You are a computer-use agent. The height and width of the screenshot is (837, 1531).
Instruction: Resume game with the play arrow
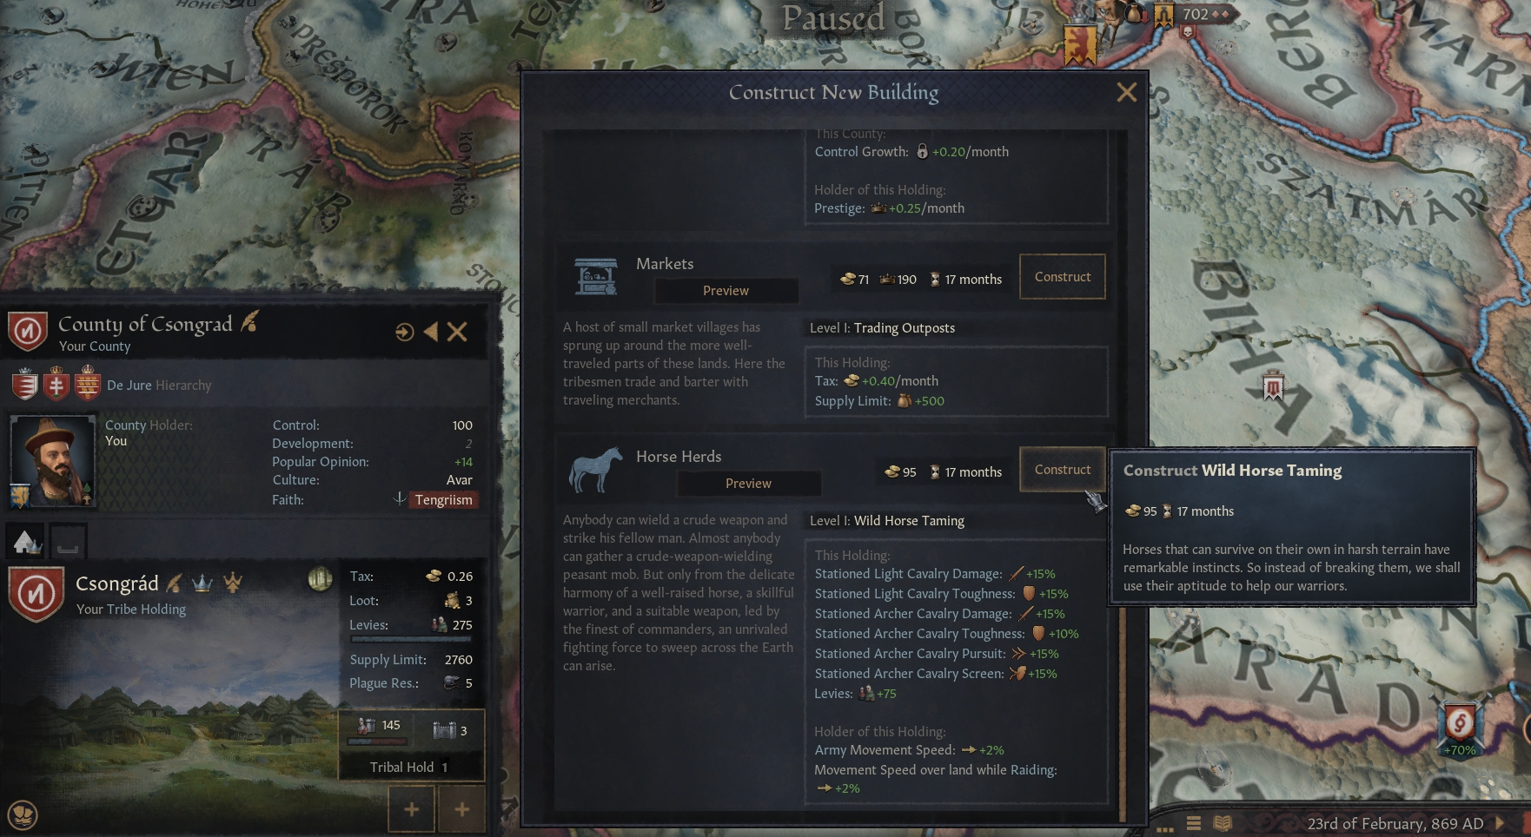point(1500,823)
